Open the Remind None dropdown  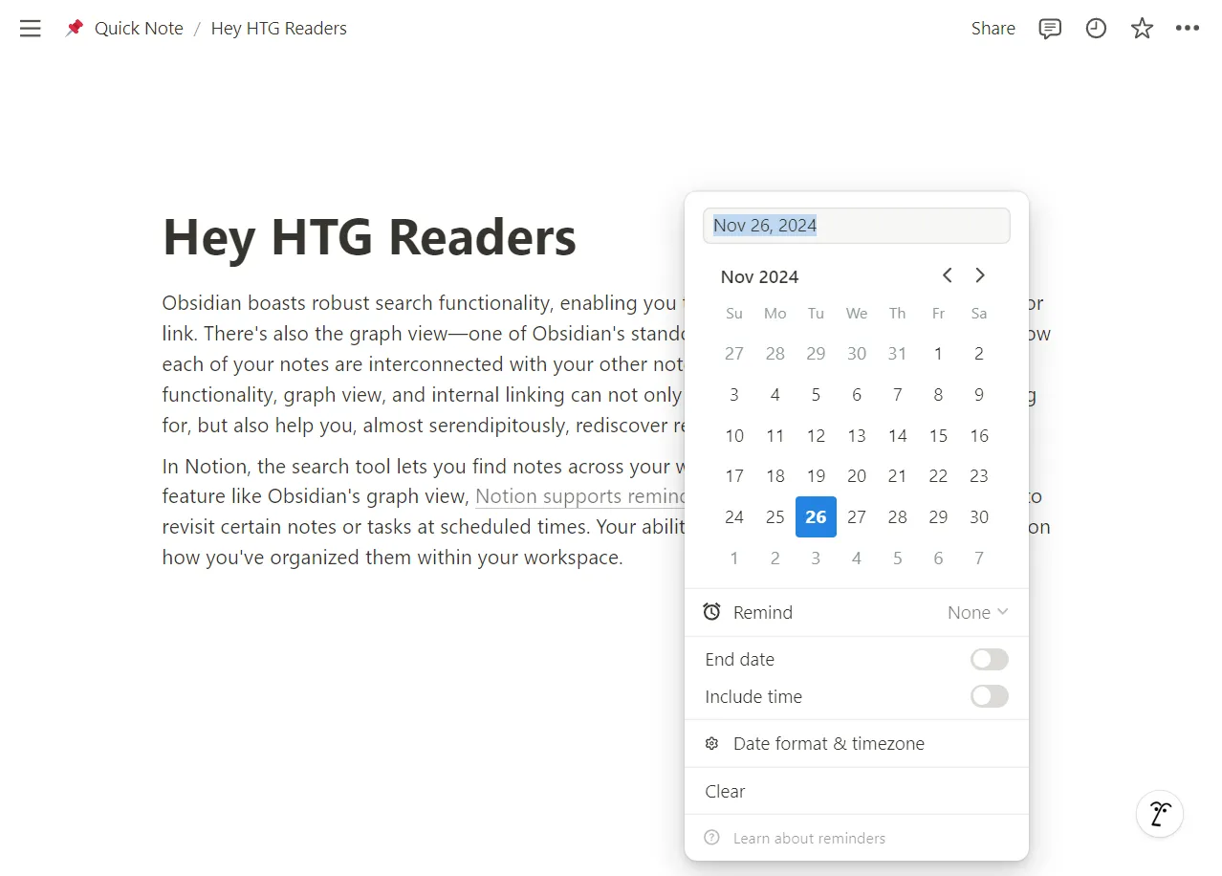click(978, 612)
